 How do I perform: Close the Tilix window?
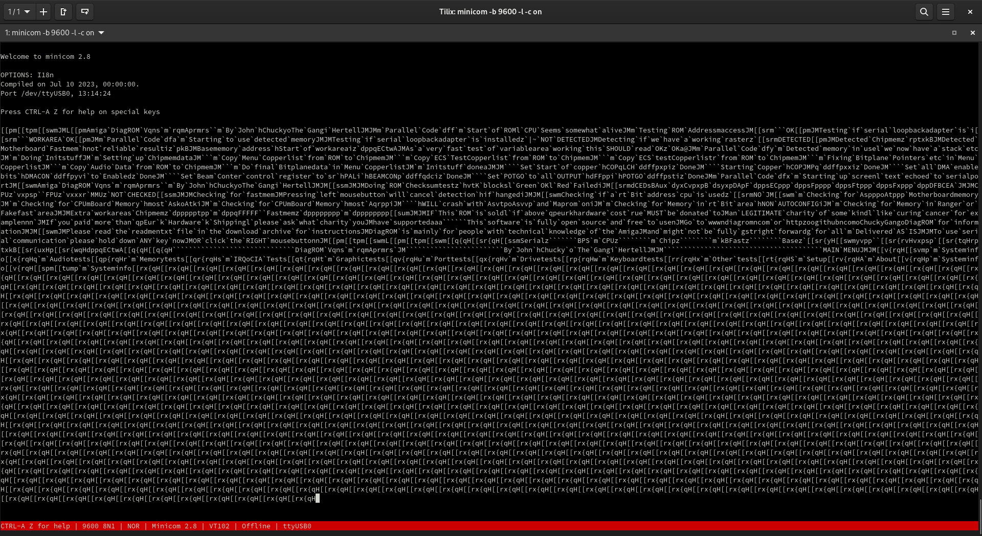point(970,11)
